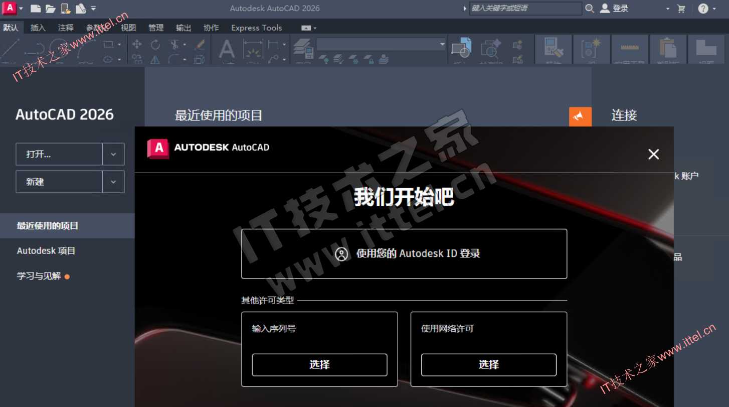Screen dimensions: 729x407
Task: Open the Autodesk store shopping cart icon
Action: (681, 9)
